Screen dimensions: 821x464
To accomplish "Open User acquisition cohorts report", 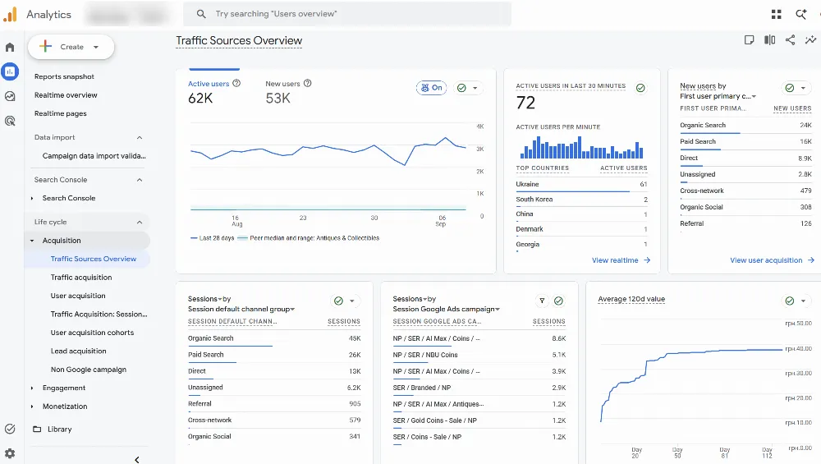I will pos(92,333).
